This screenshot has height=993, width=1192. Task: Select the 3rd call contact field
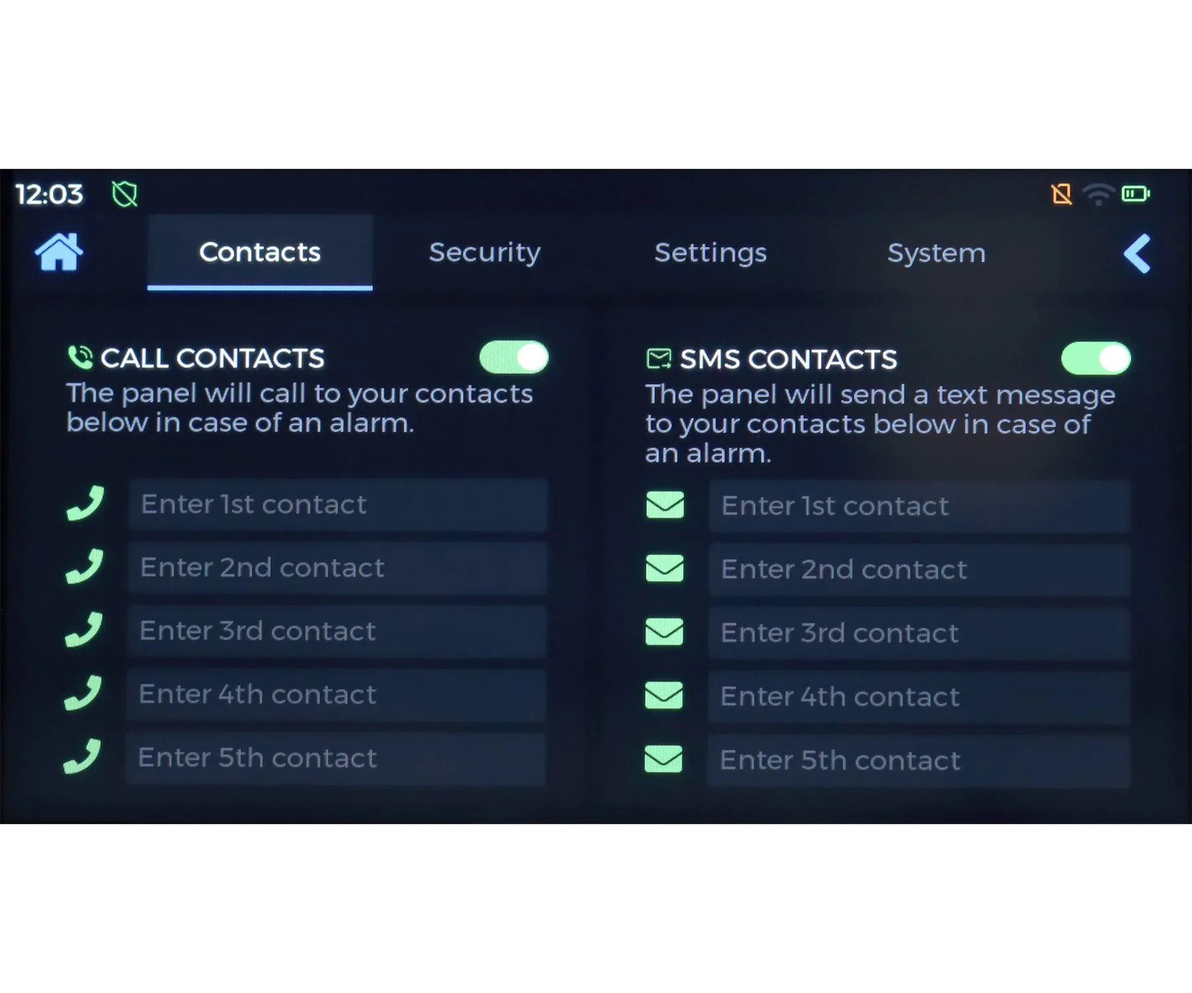(x=336, y=631)
